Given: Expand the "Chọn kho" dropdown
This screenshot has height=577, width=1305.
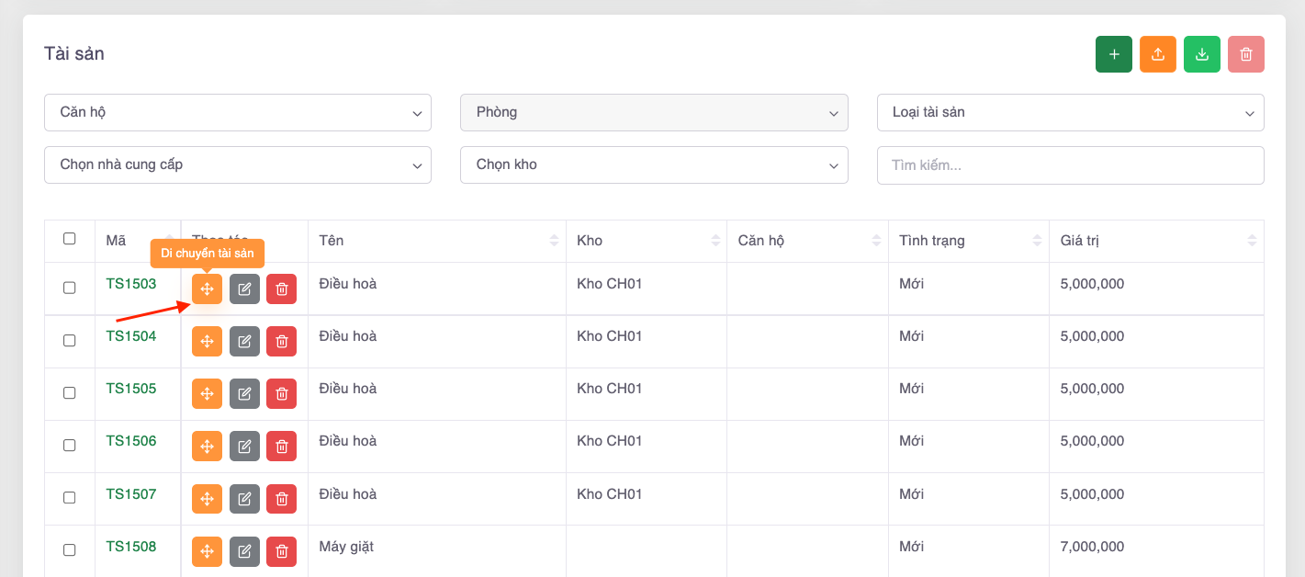Looking at the screenshot, I should click(x=653, y=164).
